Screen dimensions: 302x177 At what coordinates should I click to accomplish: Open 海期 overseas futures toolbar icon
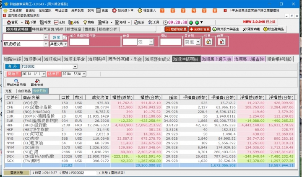click(x=117, y=22)
